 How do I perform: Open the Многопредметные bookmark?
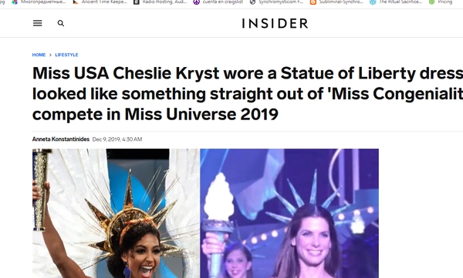(39, 2)
